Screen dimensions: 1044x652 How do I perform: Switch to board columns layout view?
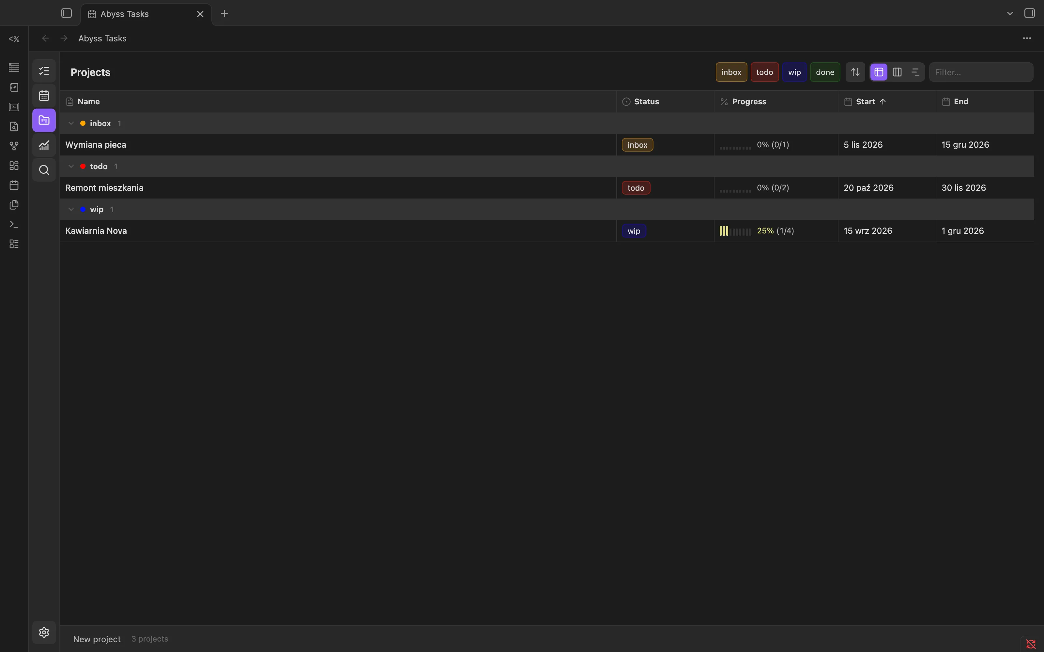897,72
